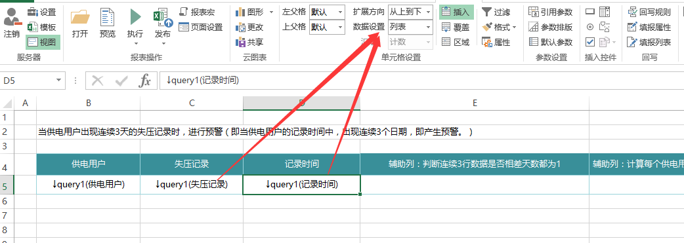Select row 2 header
Viewport: 684px width, 243px height.
[x=7, y=132]
